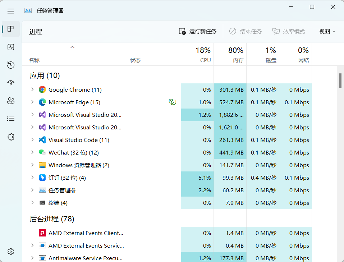Viewport: 344px width, 262px height.
Task: Select the Processes page icon in sidebar
Action: click(10, 29)
